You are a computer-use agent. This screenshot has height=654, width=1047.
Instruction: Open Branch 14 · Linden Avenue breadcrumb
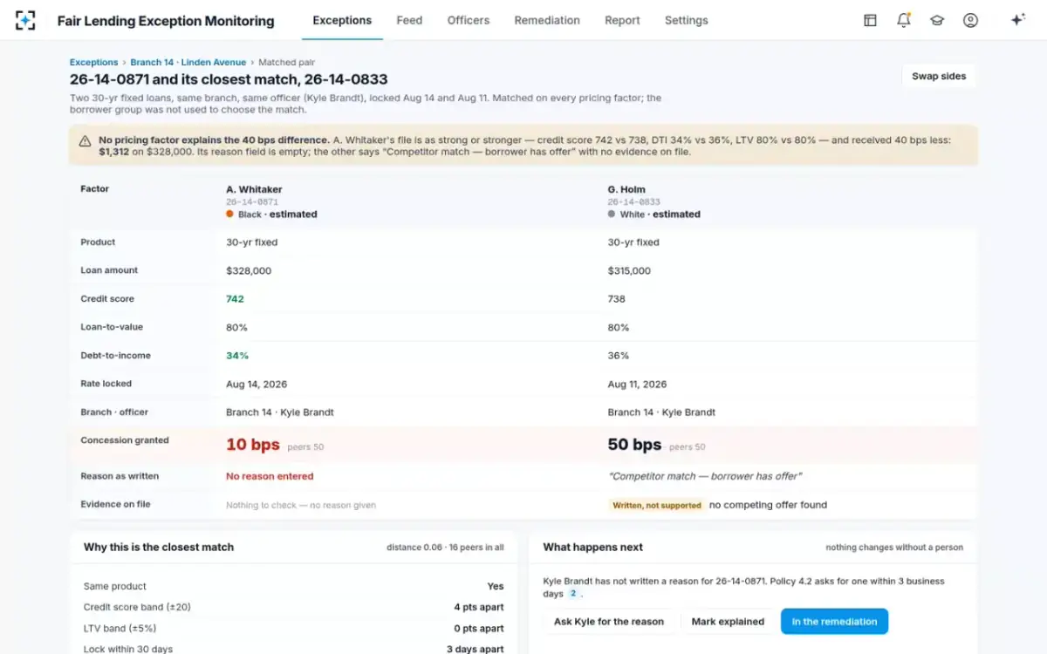pos(188,63)
